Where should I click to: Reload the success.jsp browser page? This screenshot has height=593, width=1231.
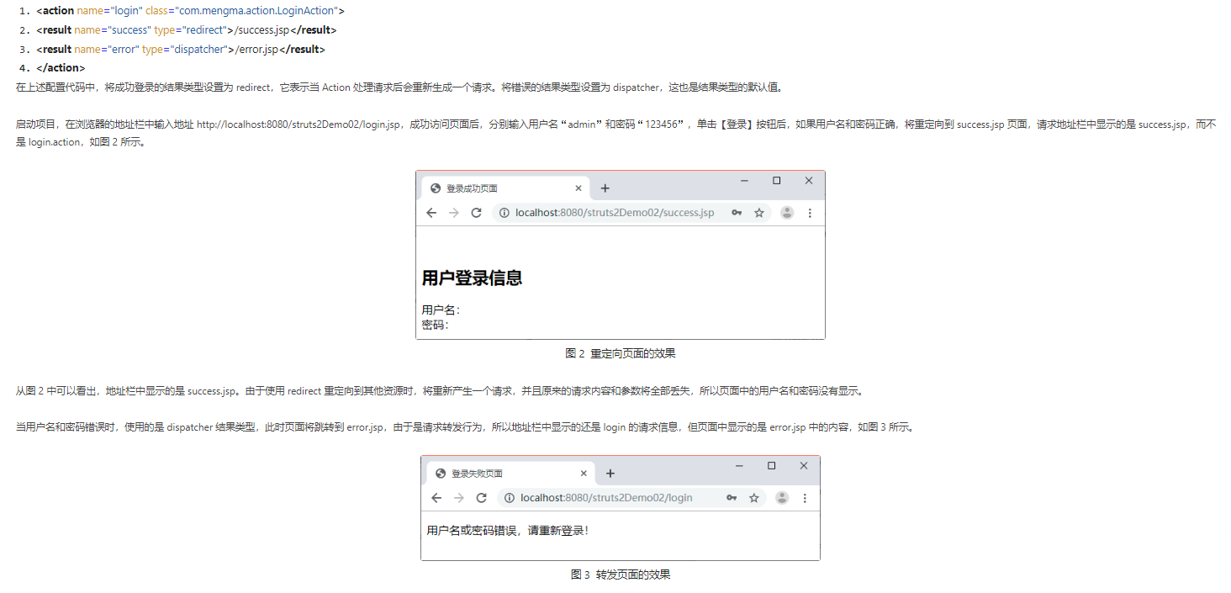[x=476, y=213]
